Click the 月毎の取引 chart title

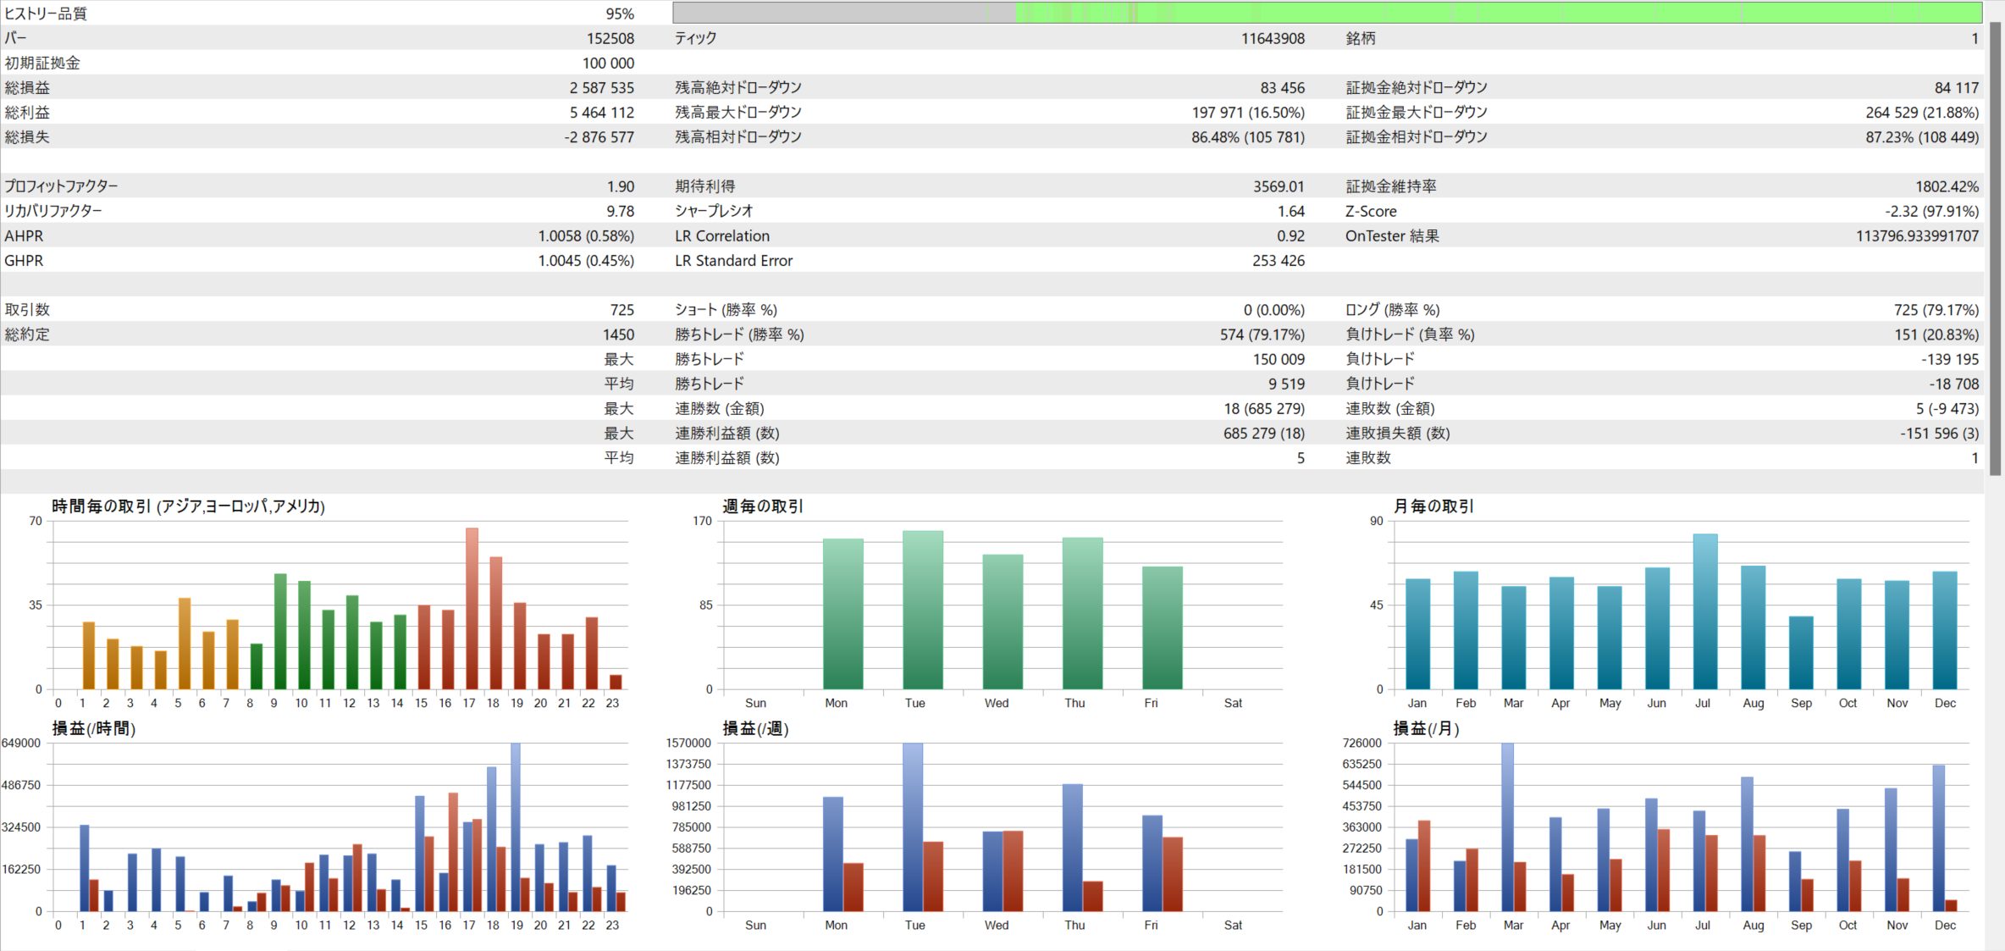(x=1433, y=506)
